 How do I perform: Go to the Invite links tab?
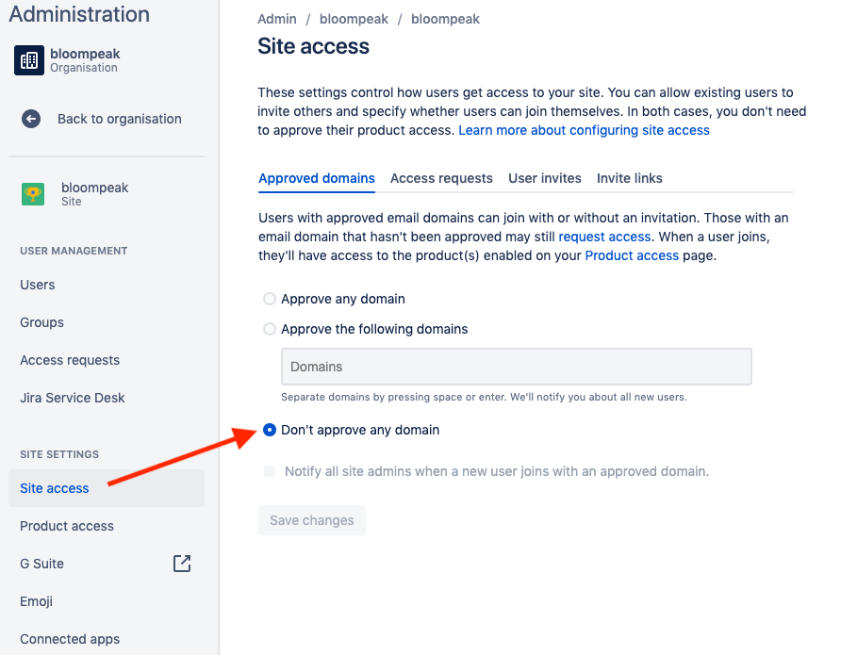click(x=629, y=178)
